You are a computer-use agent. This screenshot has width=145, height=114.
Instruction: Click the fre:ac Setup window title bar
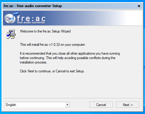[x=69, y=6]
